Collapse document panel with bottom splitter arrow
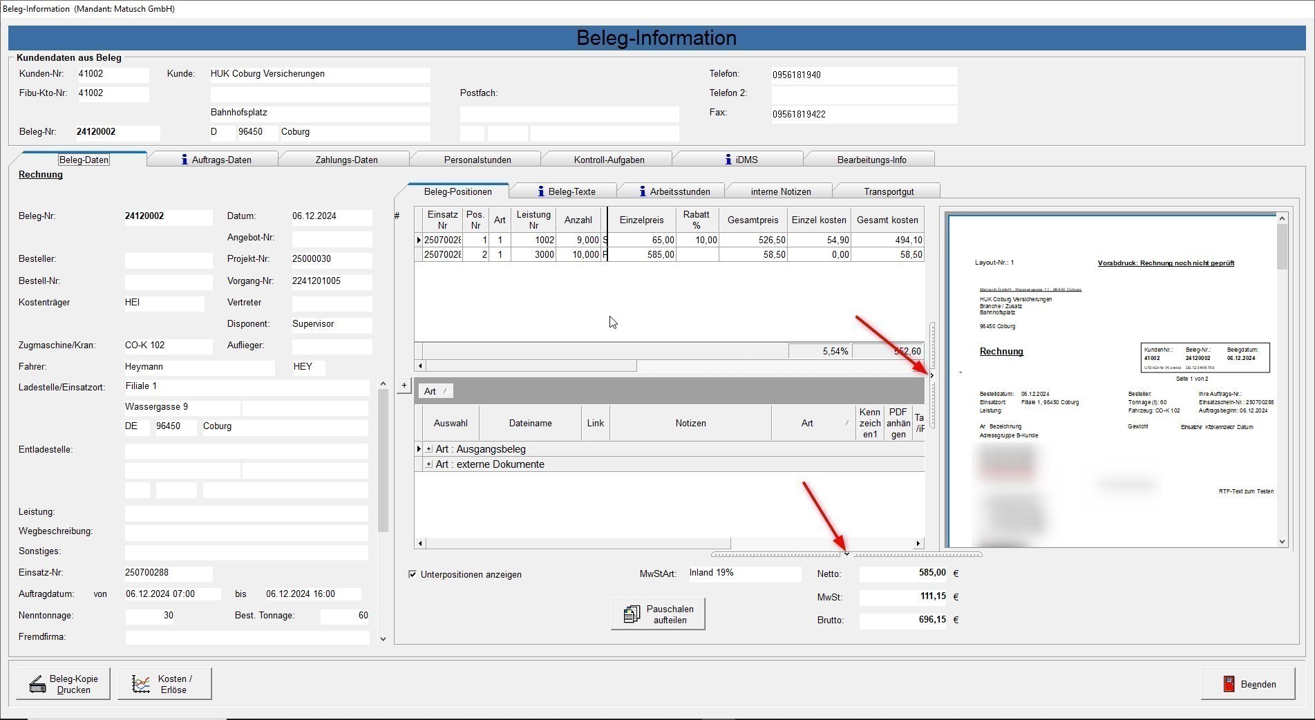The width and height of the screenshot is (1315, 720). click(x=846, y=554)
